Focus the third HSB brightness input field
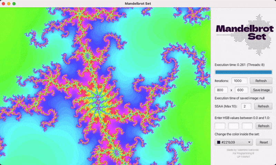This screenshot has width=276, height=165. pos(247,126)
